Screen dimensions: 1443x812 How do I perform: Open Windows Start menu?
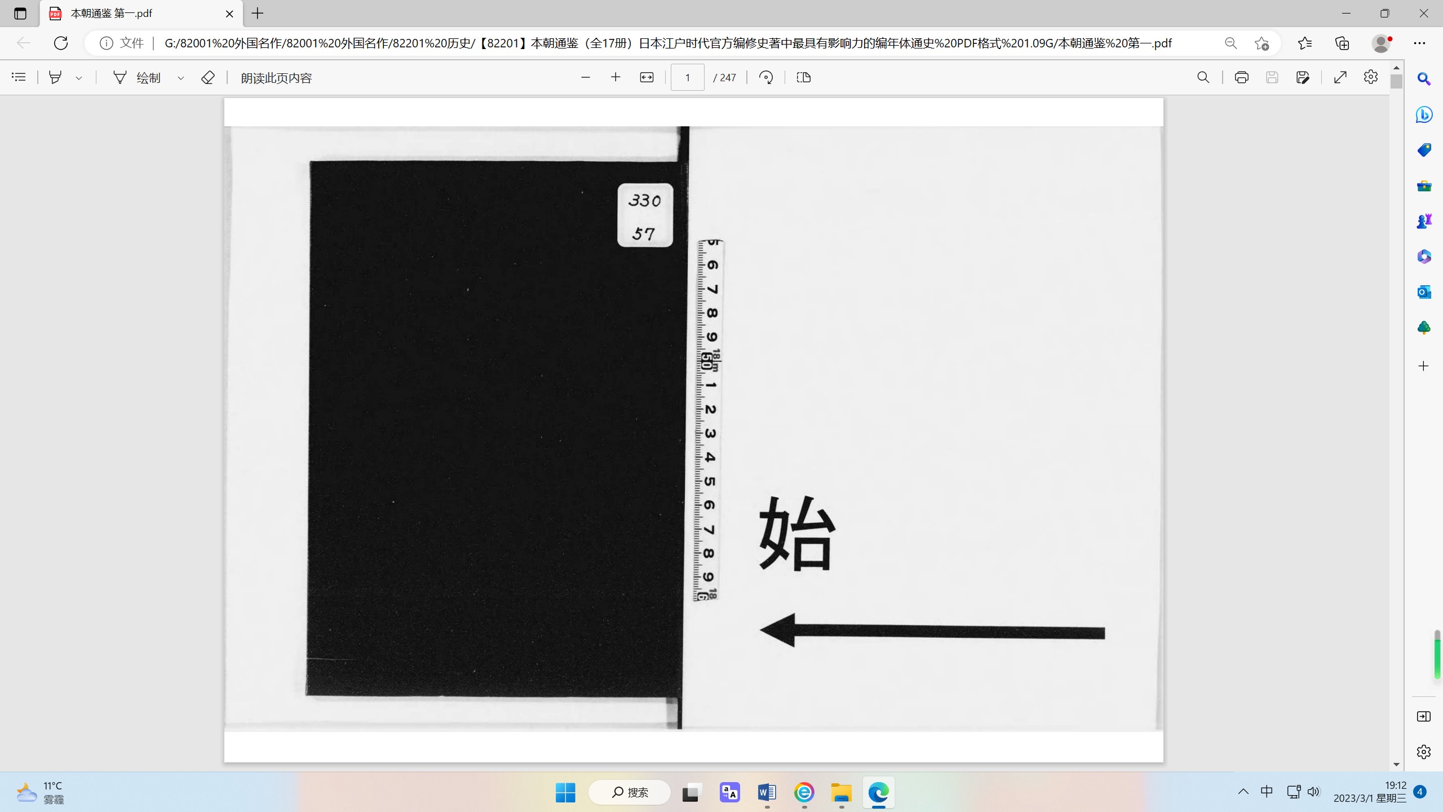point(565,792)
